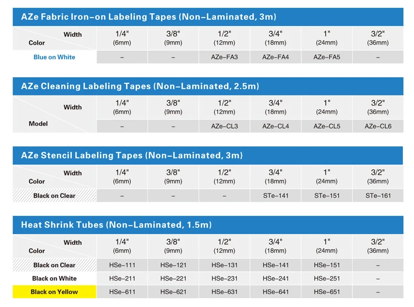Screen dimensions: 414x307
Task: Select the STe-141 stencil tape cell
Action: click(x=275, y=196)
